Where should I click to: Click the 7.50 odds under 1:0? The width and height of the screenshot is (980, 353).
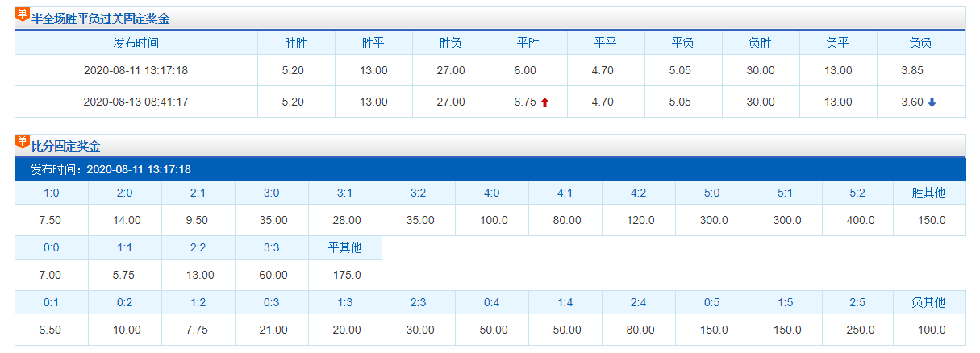[51, 220]
